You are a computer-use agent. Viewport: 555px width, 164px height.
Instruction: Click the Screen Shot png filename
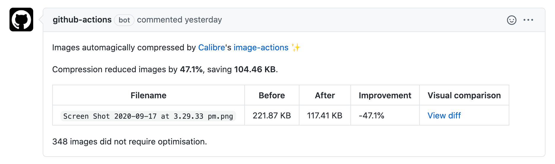tap(148, 116)
